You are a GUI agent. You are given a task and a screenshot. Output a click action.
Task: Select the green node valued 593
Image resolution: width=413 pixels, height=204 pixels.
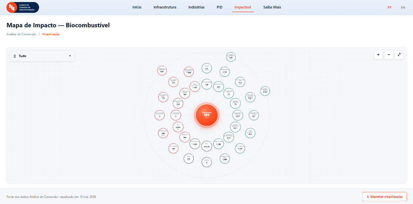pyautogui.click(x=218, y=87)
